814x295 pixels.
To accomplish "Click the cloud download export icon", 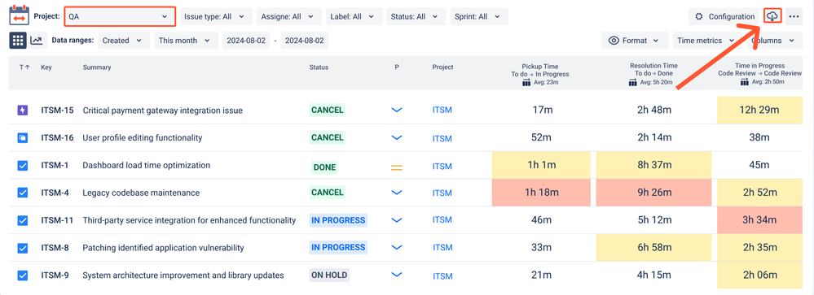I will [x=772, y=16].
